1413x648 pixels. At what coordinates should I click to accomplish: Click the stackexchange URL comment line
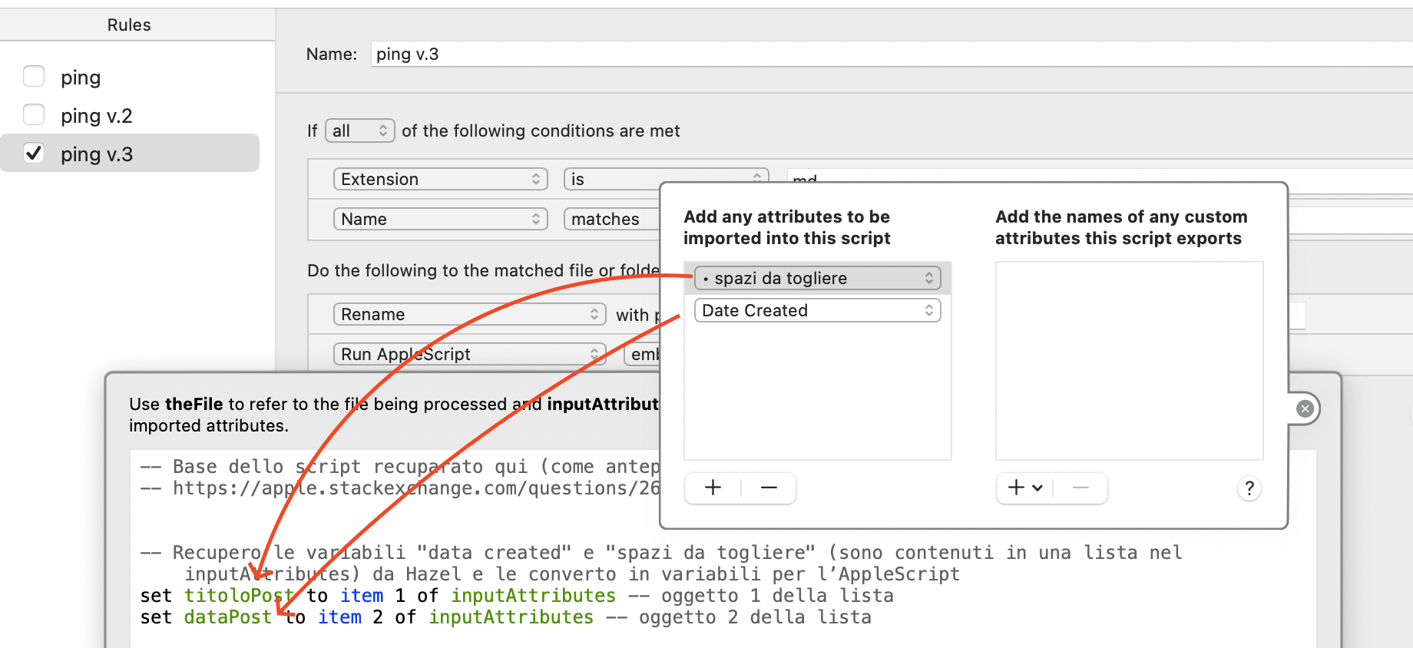(400, 488)
